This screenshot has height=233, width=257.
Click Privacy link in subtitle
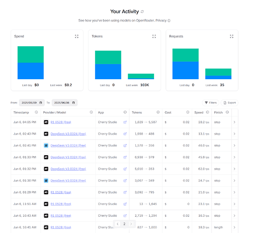161,21
